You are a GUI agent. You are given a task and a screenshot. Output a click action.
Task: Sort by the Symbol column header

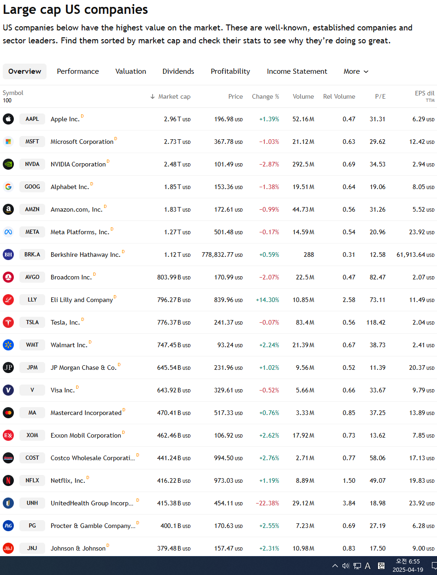(x=13, y=93)
